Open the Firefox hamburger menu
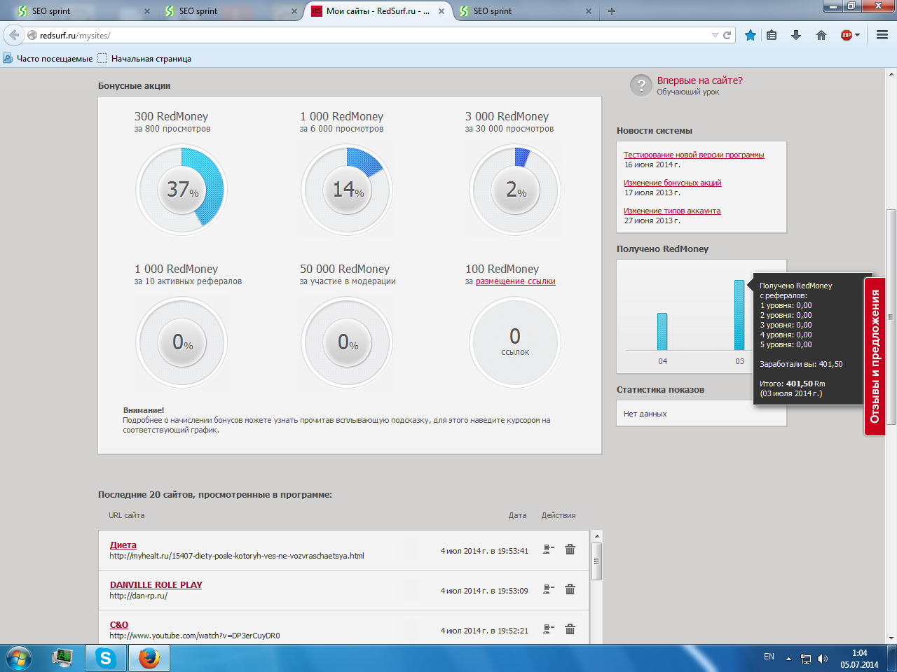Screen dimensions: 897x672 click(x=882, y=35)
